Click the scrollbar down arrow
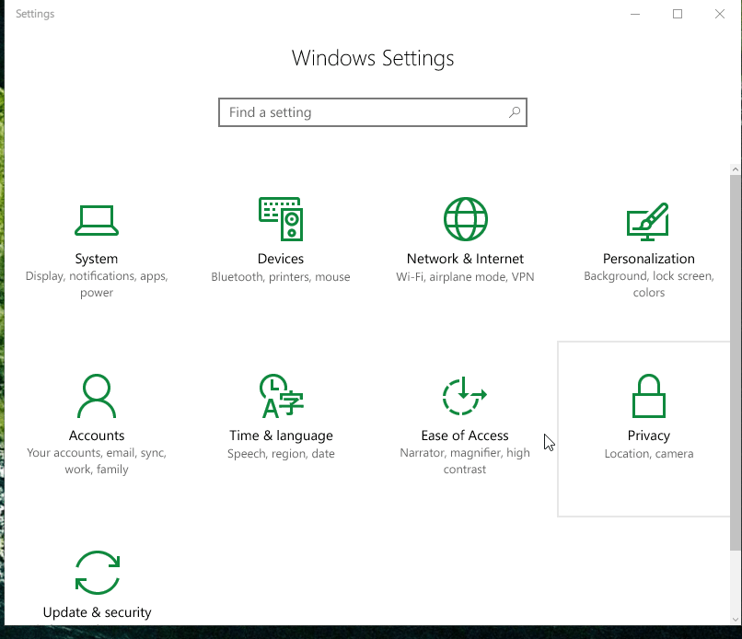Image resolution: width=742 pixels, height=639 pixels. pos(735,619)
